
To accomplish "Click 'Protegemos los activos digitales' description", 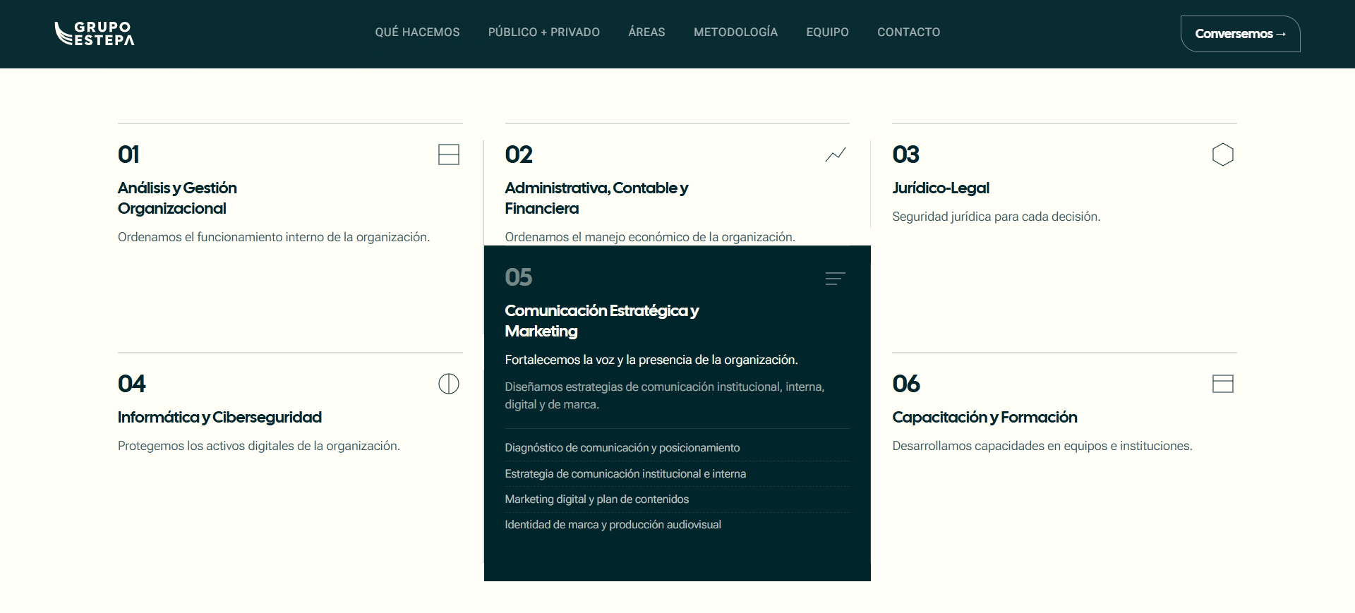I will (x=259, y=446).
